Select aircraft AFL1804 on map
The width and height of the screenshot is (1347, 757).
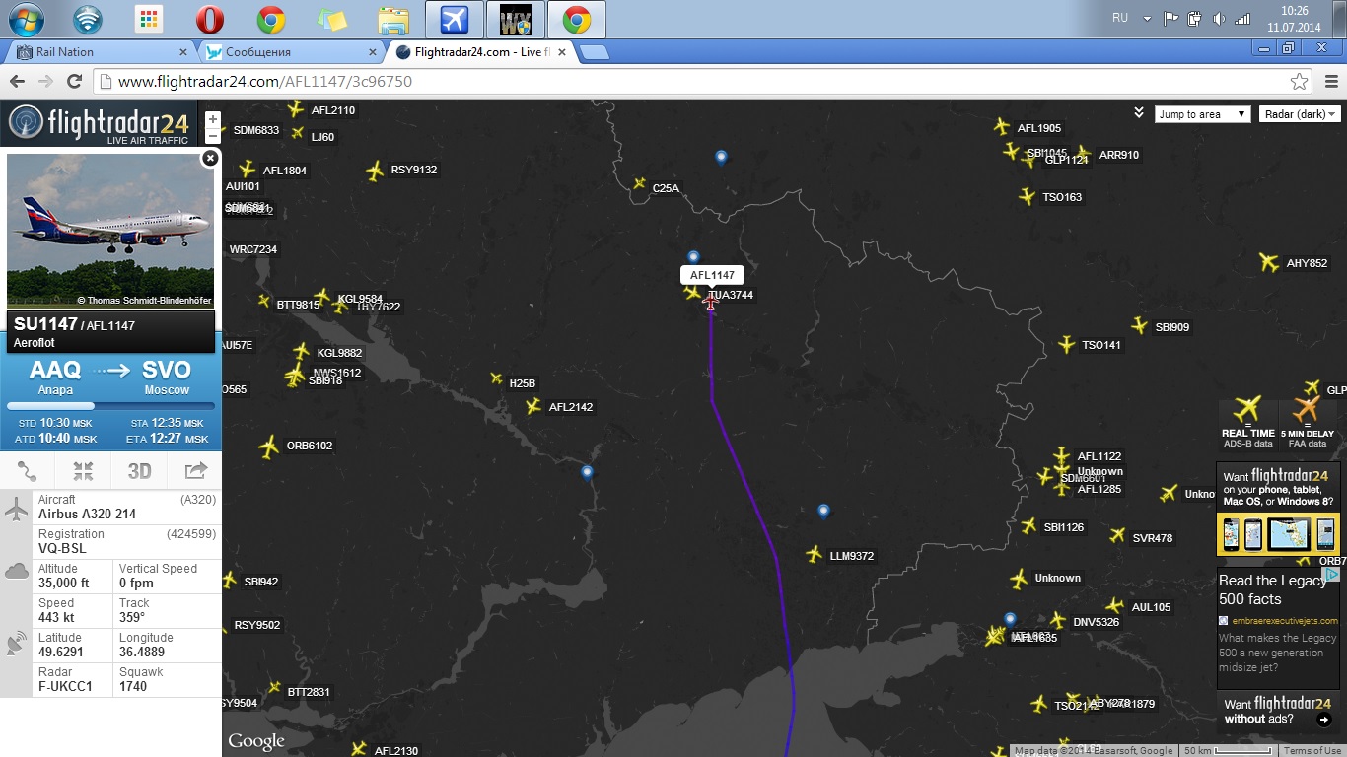pyautogui.click(x=247, y=170)
